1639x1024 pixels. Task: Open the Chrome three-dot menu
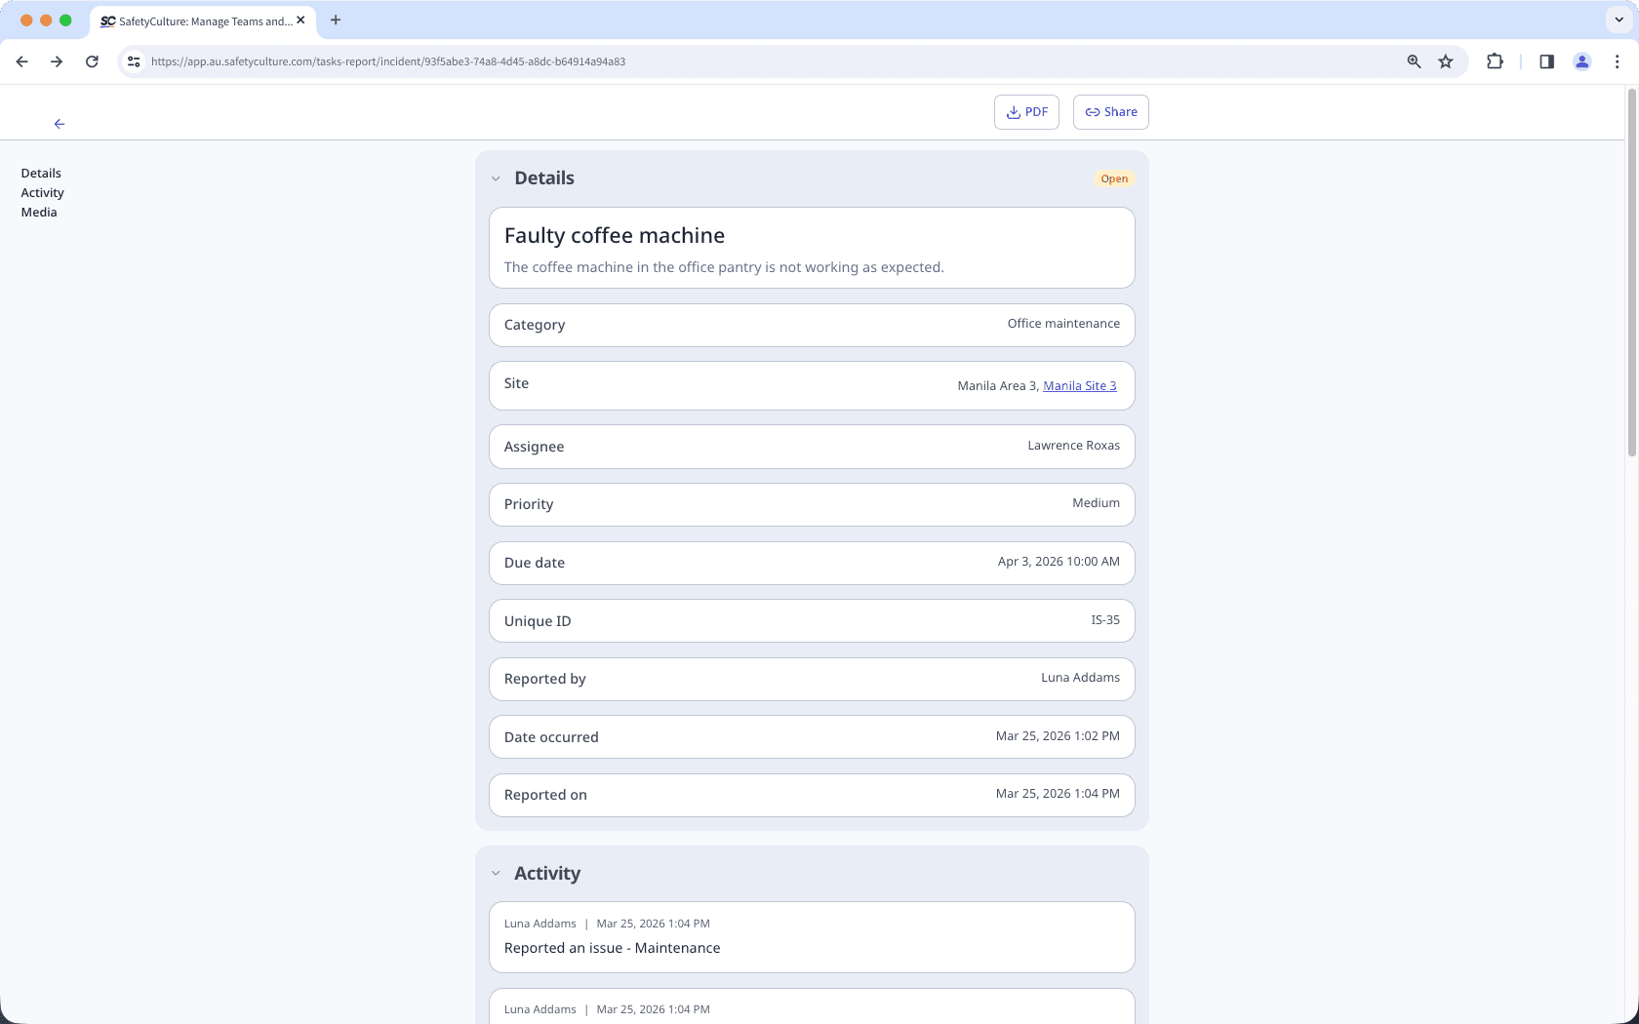pyautogui.click(x=1618, y=60)
